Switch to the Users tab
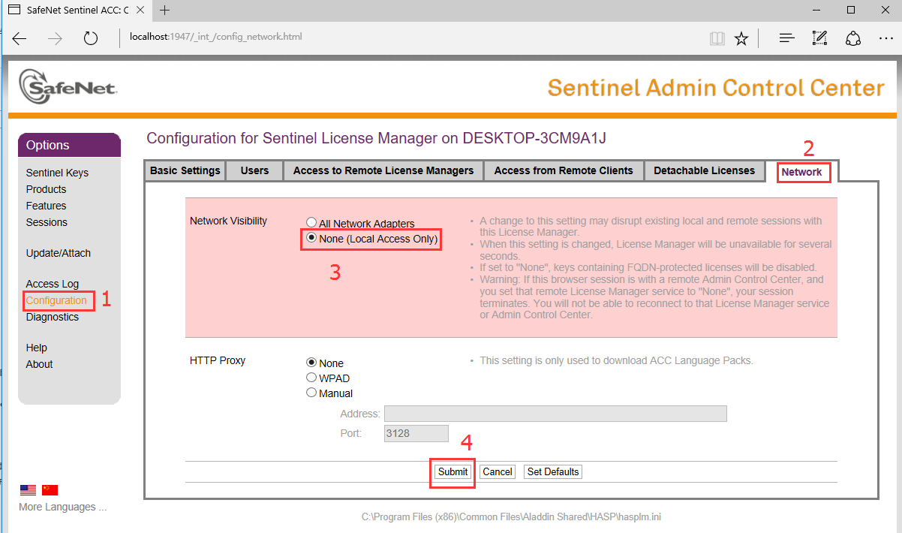The height and width of the screenshot is (533, 902). coord(254,170)
